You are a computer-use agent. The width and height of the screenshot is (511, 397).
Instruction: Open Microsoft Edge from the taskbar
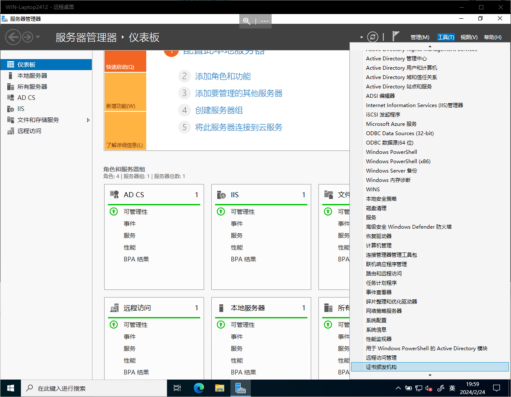pyautogui.click(x=199, y=388)
